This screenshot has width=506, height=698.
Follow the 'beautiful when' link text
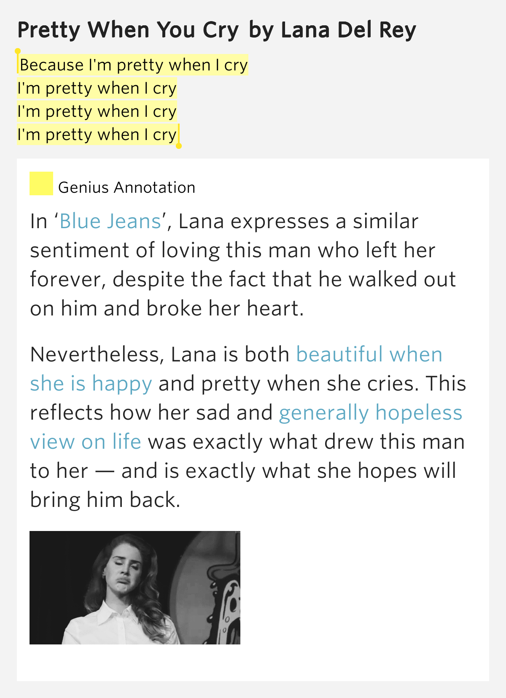click(369, 354)
